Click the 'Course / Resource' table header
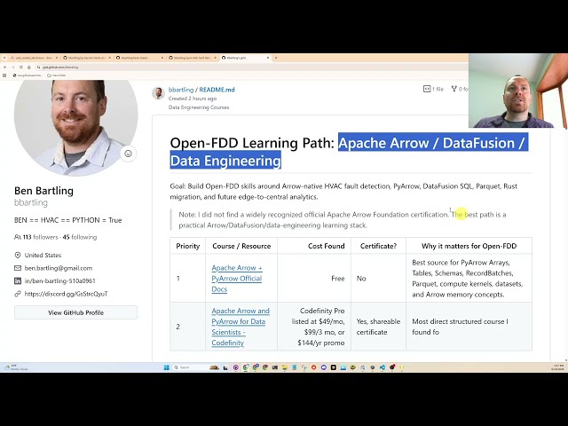 [x=241, y=246]
